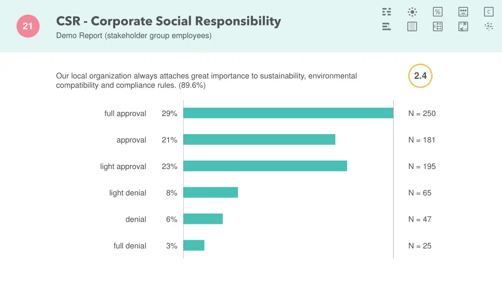Click the light denial bar
This screenshot has height=282, width=502.
pos(211,192)
